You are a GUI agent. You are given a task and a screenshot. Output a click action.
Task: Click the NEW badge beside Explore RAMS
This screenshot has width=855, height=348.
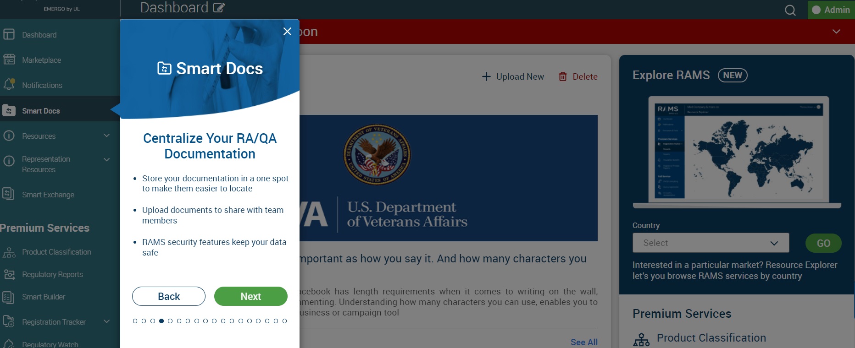click(x=733, y=75)
